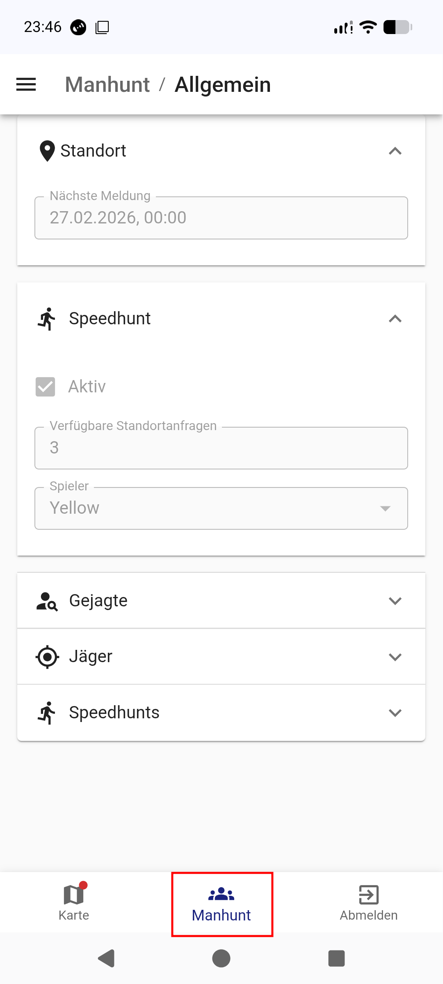This screenshot has height=984, width=443.
Task: Click the Speedhunts runner icon
Action: [x=47, y=712]
